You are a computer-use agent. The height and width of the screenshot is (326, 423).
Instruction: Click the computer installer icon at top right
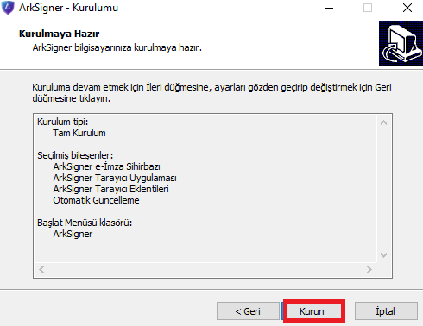click(401, 43)
